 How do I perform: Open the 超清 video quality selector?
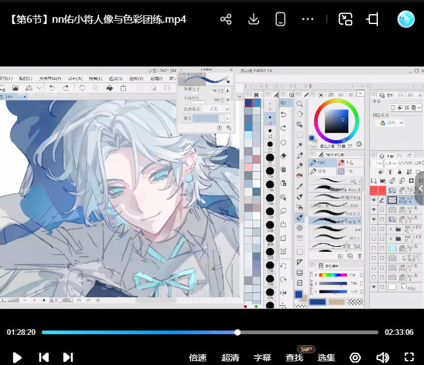coord(230,358)
